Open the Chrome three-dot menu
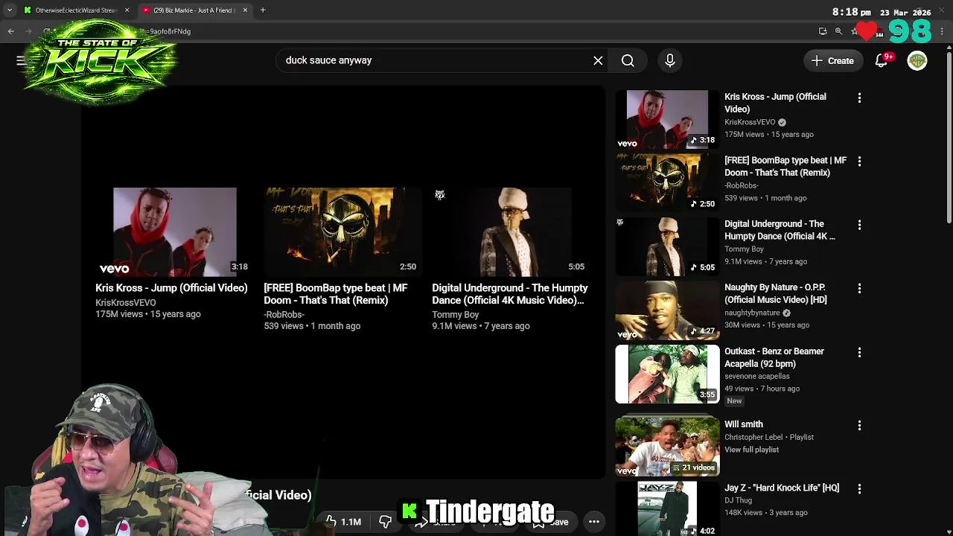The image size is (953, 536). pyautogui.click(x=943, y=31)
